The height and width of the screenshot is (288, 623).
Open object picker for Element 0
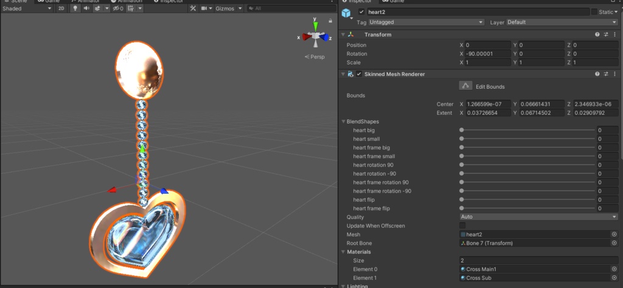coord(614,269)
